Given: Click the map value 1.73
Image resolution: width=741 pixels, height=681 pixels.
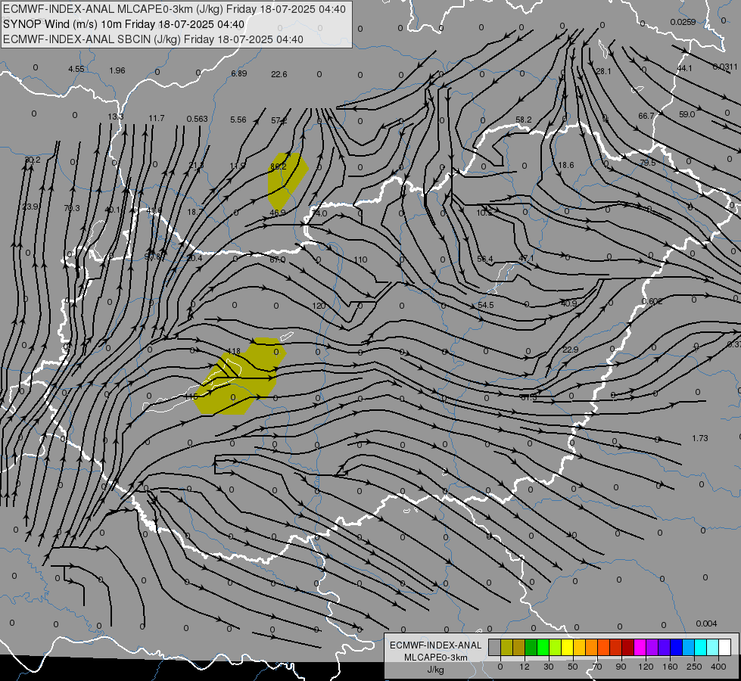Looking at the screenshot, I should (700, 439).
